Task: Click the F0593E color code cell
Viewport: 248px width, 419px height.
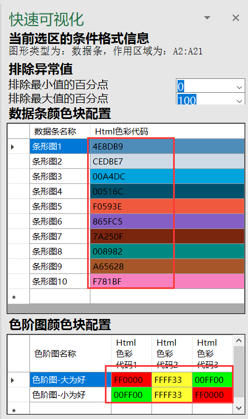Action: pos(167,206)
